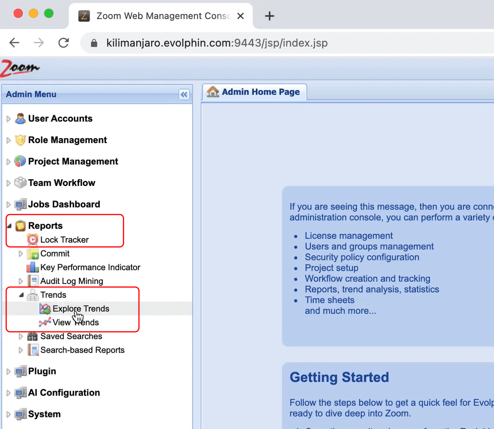This screenshot has height=429, width=494.
Task: Click the Role Management shield icon
Action: pyautogui.click(x=20, y=140)
